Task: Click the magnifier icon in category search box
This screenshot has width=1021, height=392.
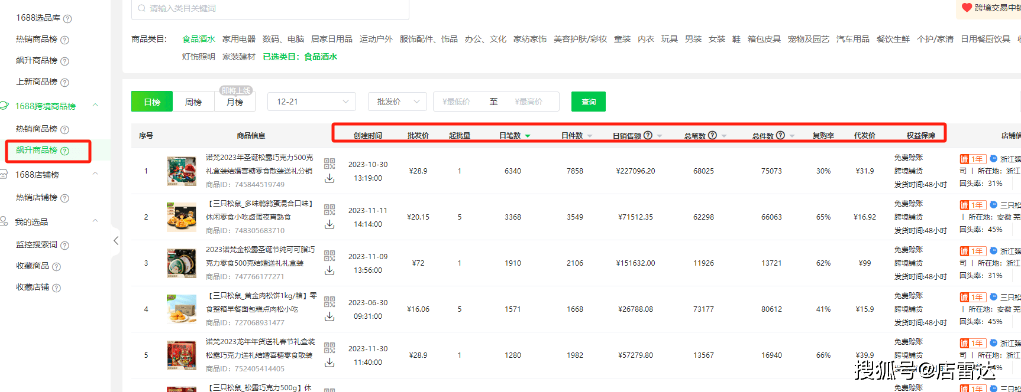Action: coord(142,8)
